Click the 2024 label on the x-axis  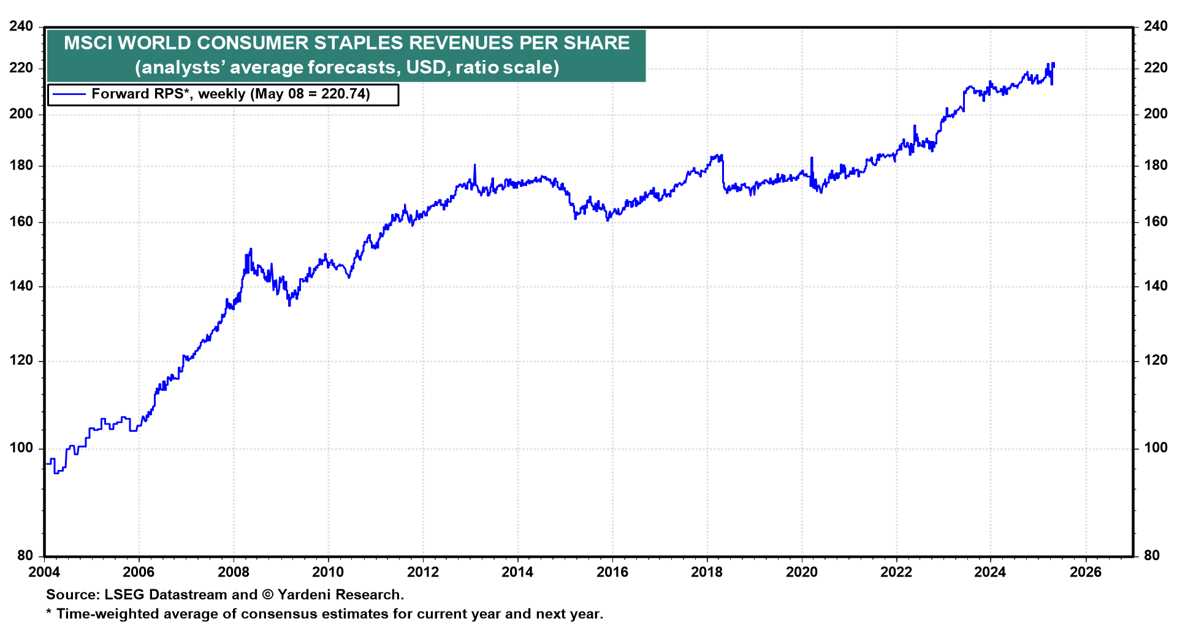point(991,572)
